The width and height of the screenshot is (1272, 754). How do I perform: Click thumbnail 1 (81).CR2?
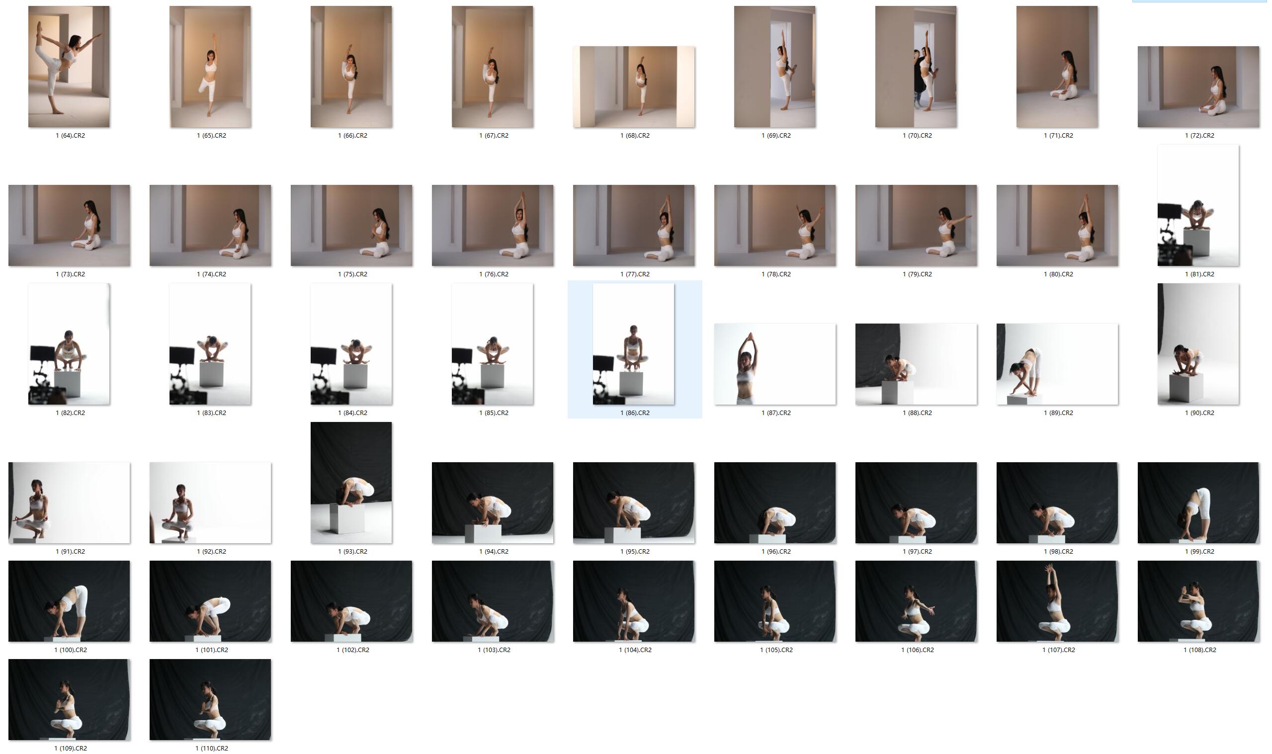point(1198,205)
